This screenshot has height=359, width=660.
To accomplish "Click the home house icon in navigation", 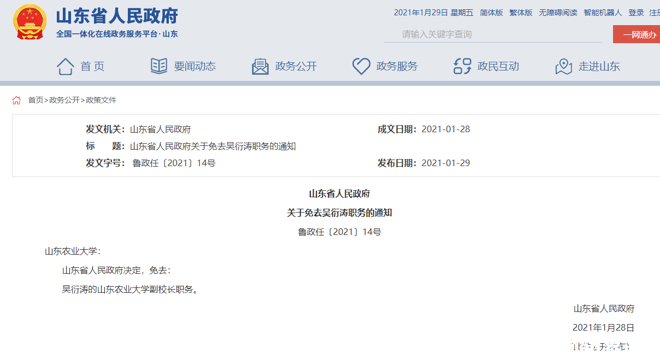I will point(66,67).
